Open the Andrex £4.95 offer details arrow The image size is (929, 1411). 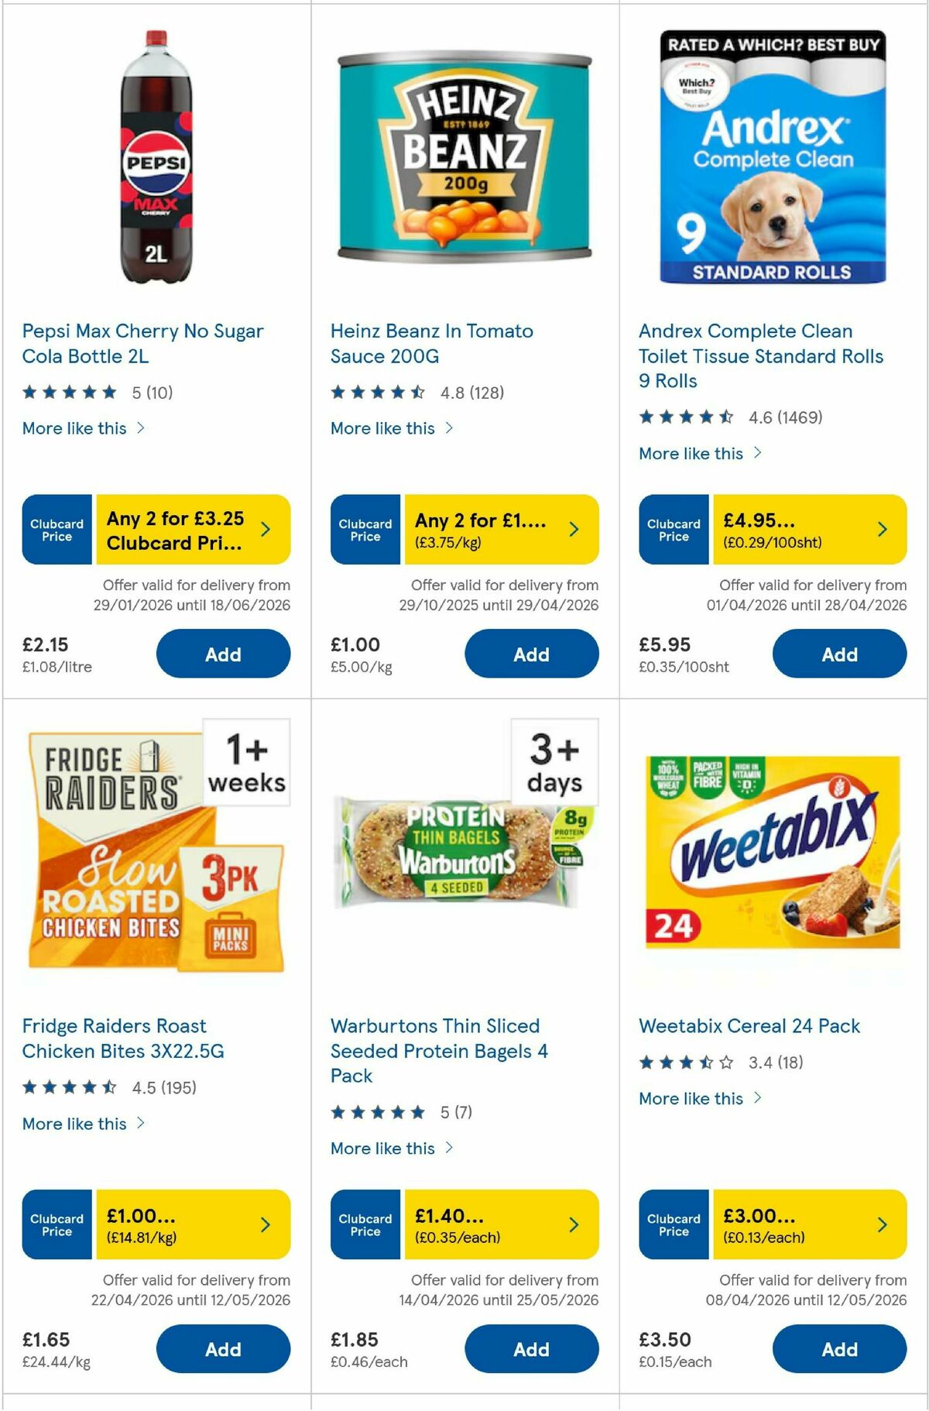pos(882,529)
